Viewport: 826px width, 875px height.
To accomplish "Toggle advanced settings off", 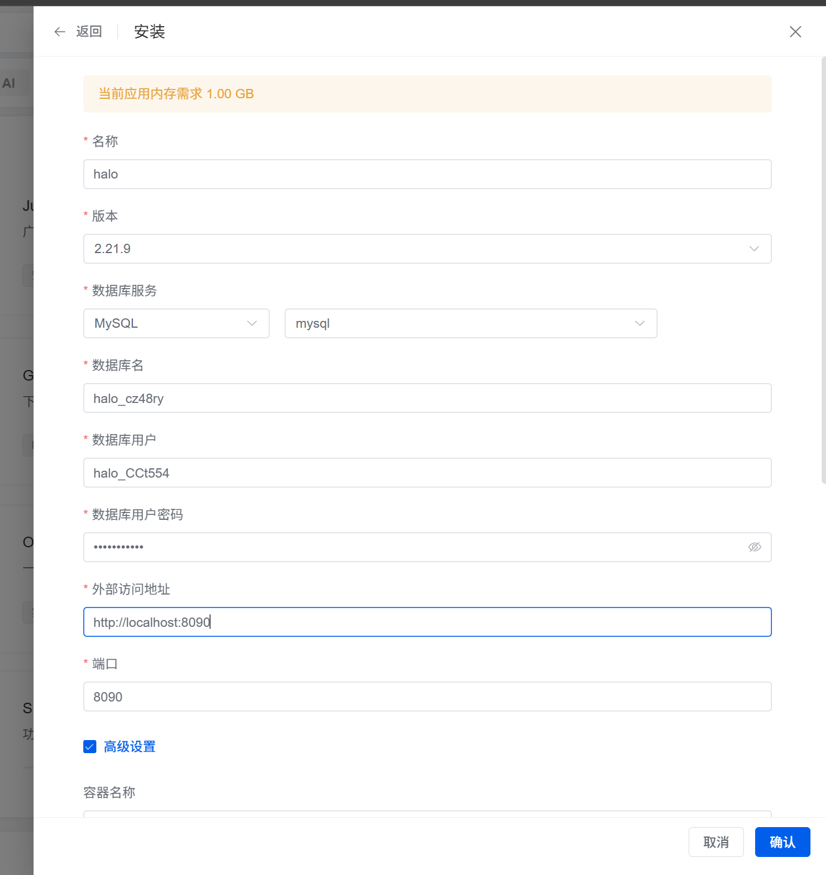I will pyautogui.click(x=89, y=746).
